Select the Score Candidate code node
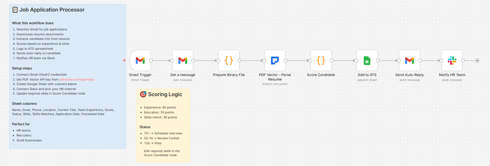This screenshot has width=490, height=166. pos(321,60)
